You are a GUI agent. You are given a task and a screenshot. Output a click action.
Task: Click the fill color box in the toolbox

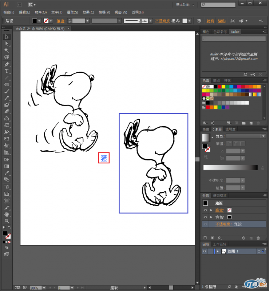pos(5,233)
